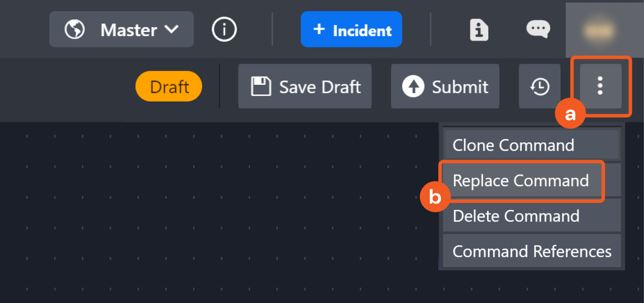Open the info document icon
This screenshot has height=303, width=644.
479,30
